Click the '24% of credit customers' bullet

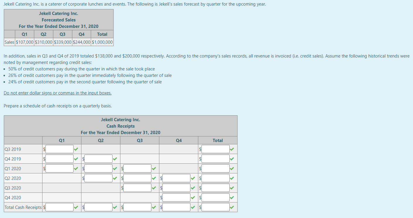click(85, 82)
